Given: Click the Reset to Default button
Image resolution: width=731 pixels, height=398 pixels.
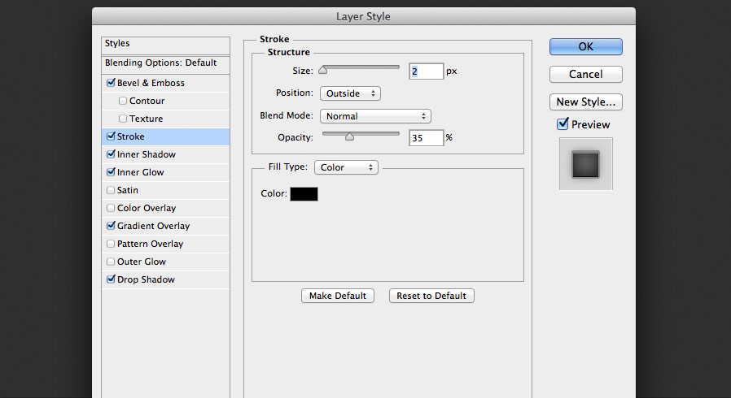Looking at the screenshot, I should click(431, 296).
